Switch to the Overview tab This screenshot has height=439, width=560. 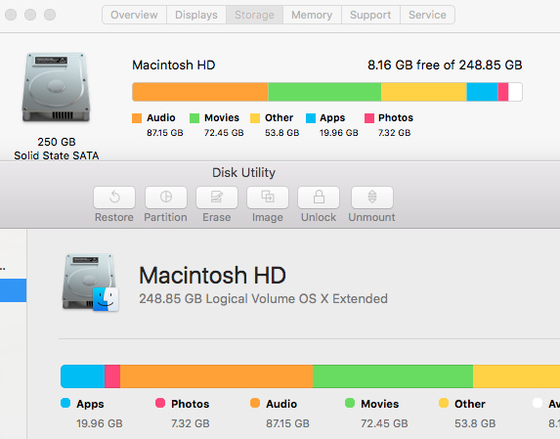[134, 15]
